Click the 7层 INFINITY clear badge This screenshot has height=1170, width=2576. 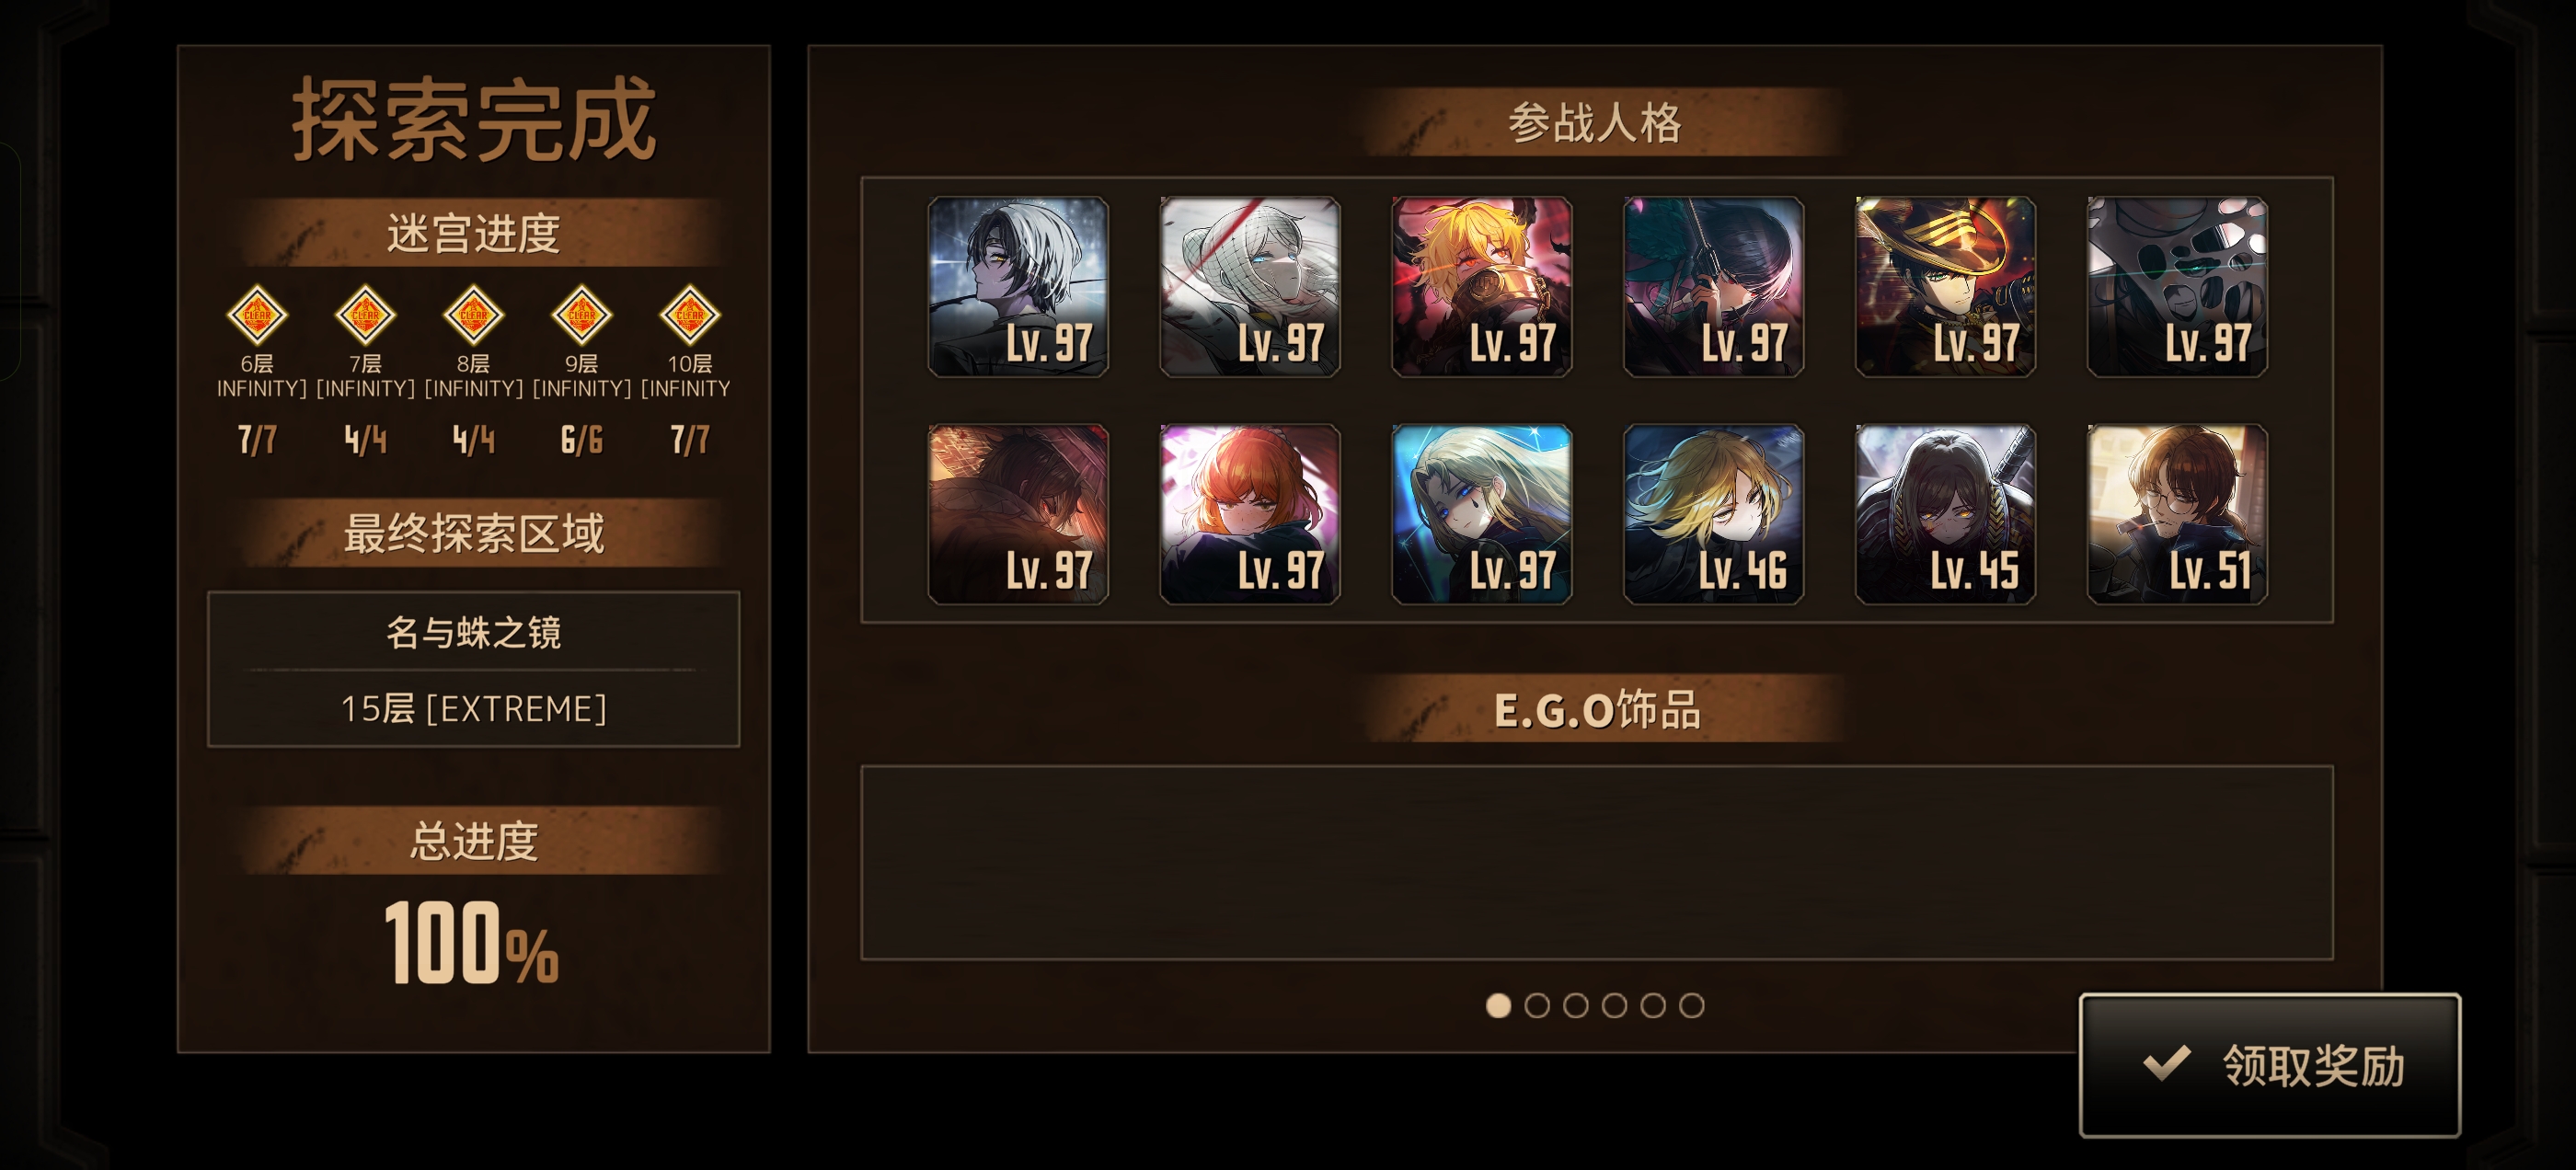[x=365, y=315]
